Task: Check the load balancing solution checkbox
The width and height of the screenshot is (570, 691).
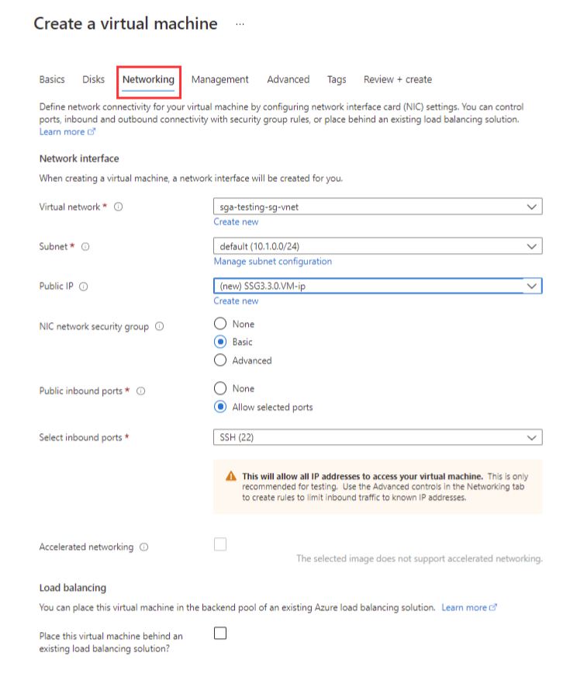Action: pyautogui.click(x=220, y=634)
